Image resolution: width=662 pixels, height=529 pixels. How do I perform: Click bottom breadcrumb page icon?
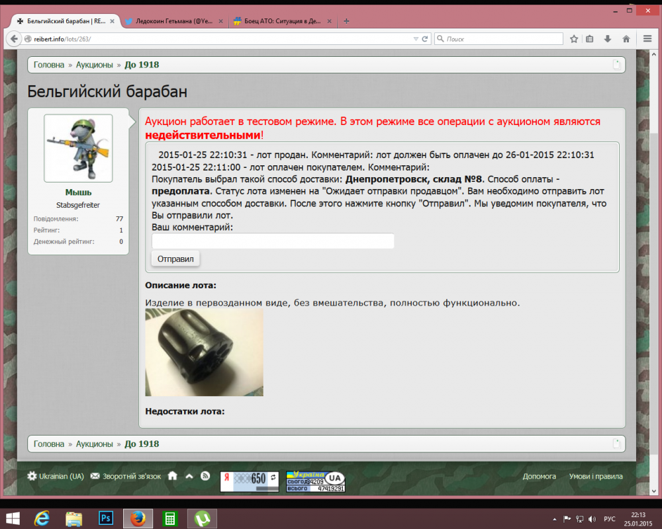click(x=617, y=444)
